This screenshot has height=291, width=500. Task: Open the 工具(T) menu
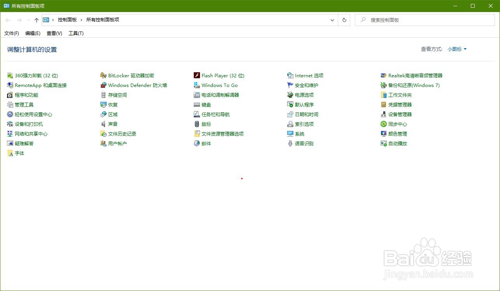76,33
